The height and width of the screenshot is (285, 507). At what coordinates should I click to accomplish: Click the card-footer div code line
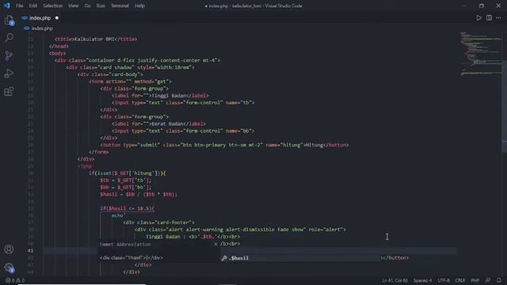click(158, 222)
